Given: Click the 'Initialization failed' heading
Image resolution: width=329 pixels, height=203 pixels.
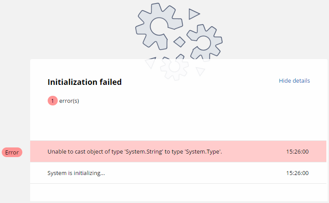Looking at the screenshot, I should click(x=84, y=82).
